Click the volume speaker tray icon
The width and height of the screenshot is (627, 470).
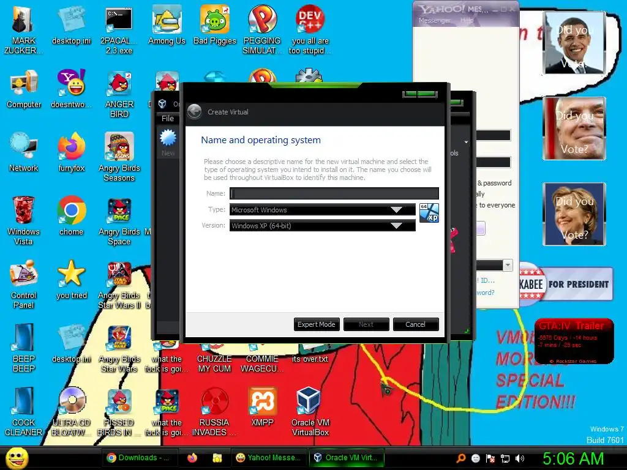(520, 458)
